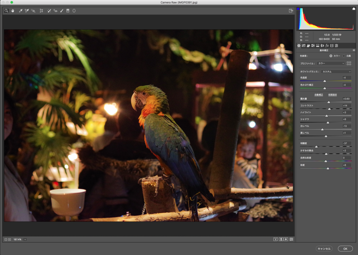Open the profile browser grid icon
358x255 pixels.
[349, 64]
